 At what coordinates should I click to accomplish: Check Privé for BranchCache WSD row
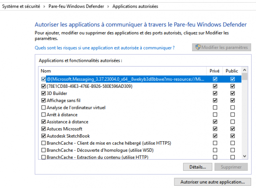[x=215, y=150]
